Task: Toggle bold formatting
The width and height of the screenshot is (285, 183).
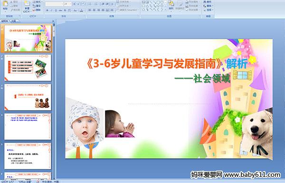Action: click(47, 10)
